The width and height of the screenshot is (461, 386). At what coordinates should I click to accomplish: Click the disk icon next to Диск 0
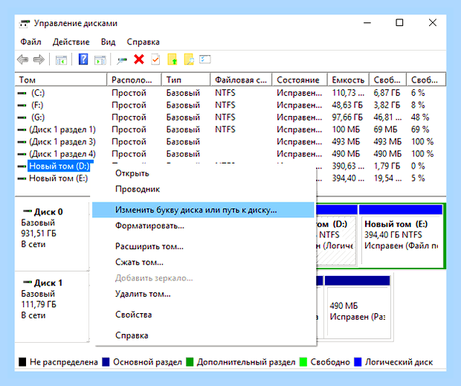pos(28,211)
